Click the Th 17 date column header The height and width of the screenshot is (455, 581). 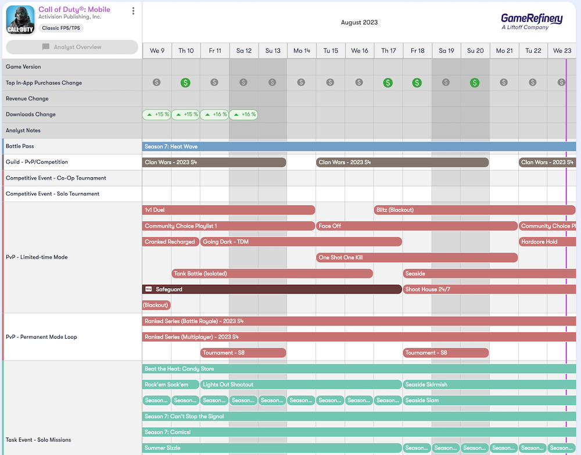click(388, 51)
